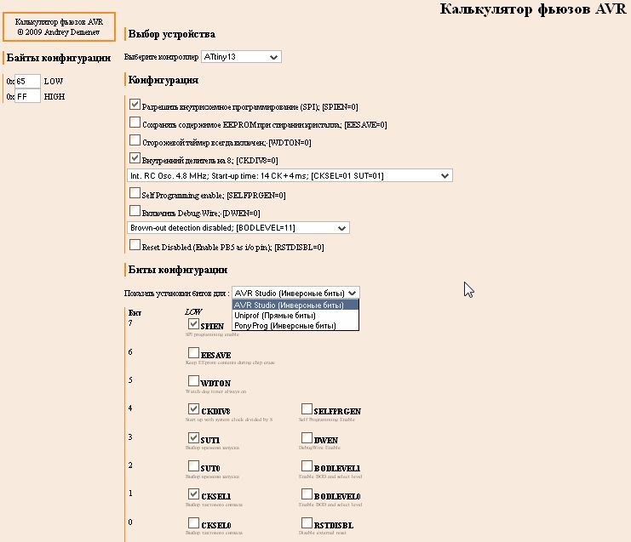Check the RSTDISBL bit checkbox
631x542 pixels.
(x=307, y=523)
